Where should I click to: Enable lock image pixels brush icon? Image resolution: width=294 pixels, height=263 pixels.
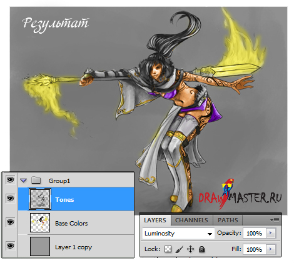click(x=180, y=249)
